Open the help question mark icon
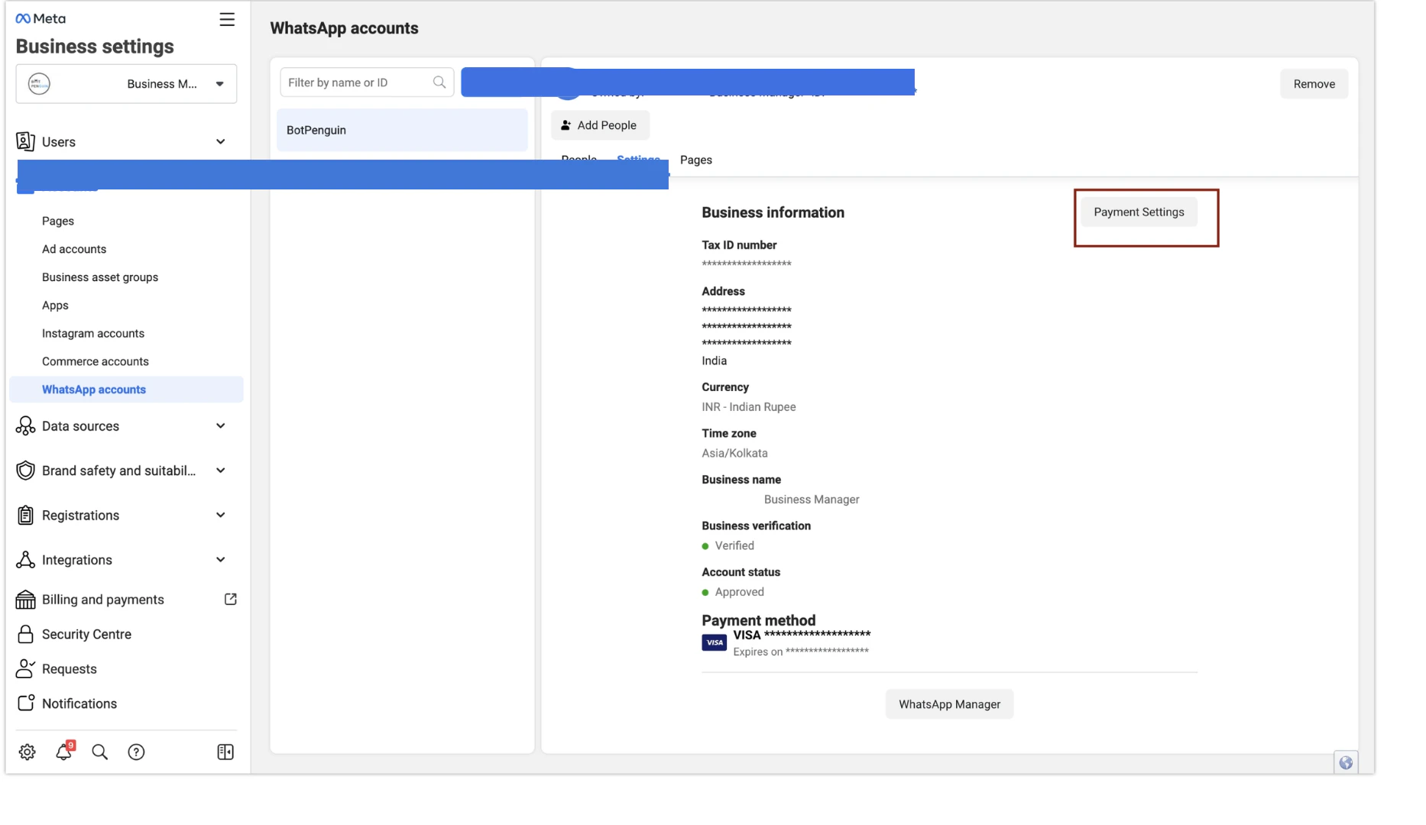This screenshot has width=1426, height=825. pos(136,752)
